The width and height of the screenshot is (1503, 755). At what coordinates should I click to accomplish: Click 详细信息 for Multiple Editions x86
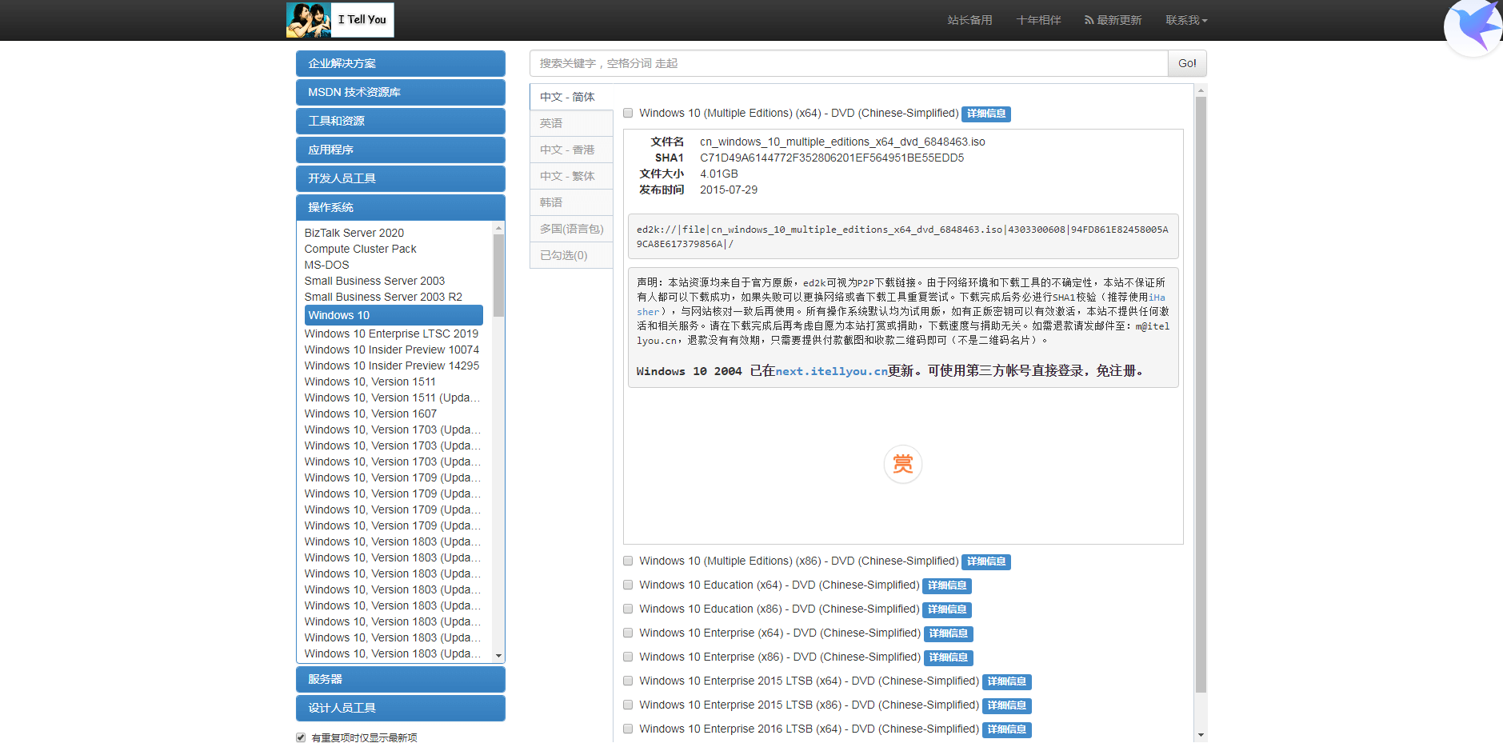[986, 561]
